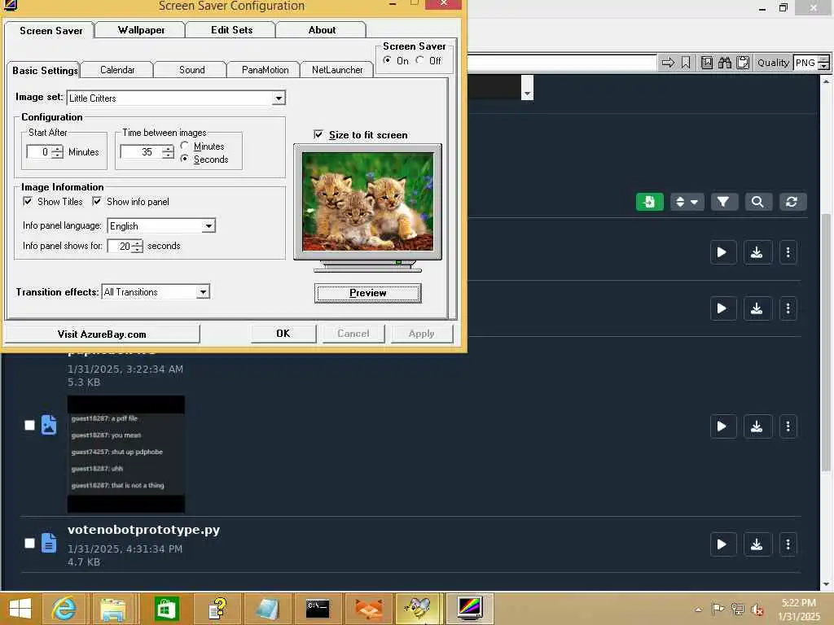This screenshot has height=625, width=834.
Task: Select the chat screenshot image file checkbox
Action: tap(30, 425)
